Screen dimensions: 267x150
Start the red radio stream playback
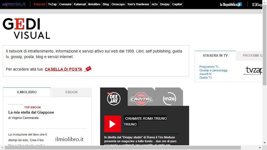(113, 124)
